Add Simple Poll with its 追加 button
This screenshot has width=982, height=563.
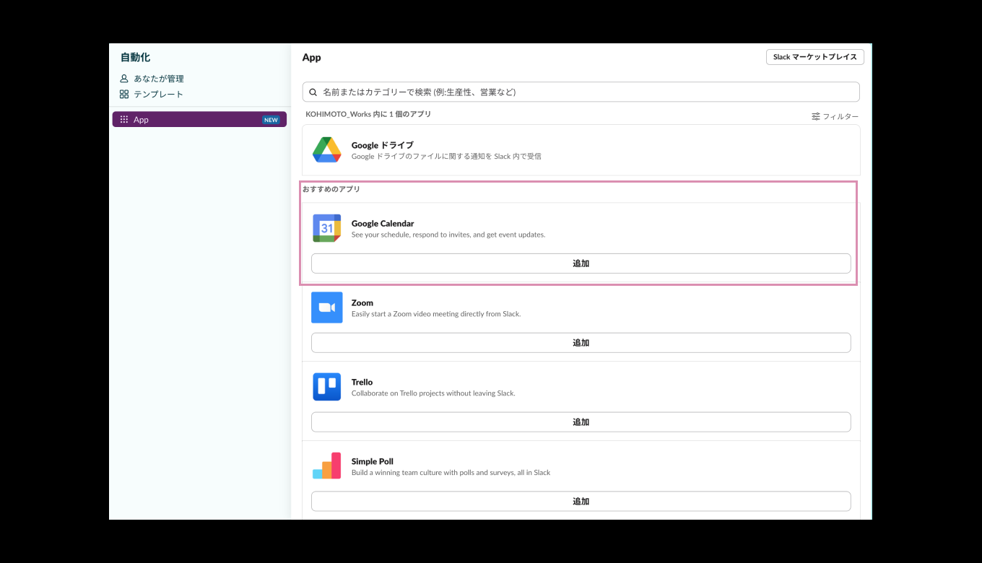tap(581, 502)
